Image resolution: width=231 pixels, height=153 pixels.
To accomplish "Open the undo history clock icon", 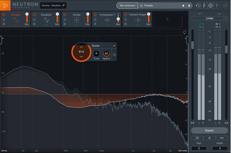I will pos(198,5).
